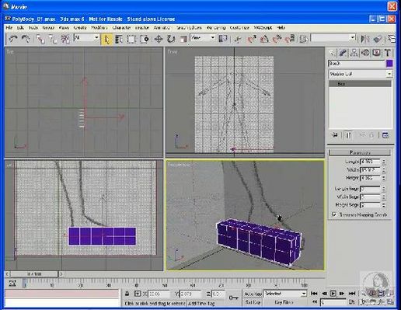401x310 pixels.
Task: Open the Edit menu
Action: click(x=20, y=27)
